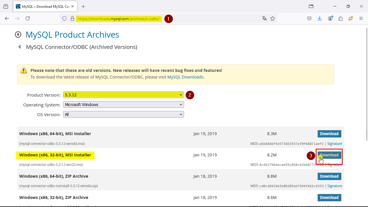Open Firefox account menu
The width and height of the screenshot is (368, 207).
click(x=330, y=18)
